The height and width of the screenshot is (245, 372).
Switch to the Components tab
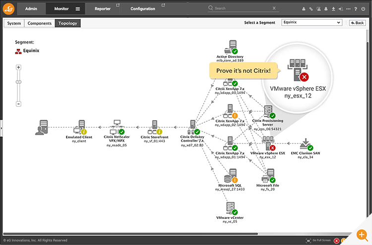(39, 23)
